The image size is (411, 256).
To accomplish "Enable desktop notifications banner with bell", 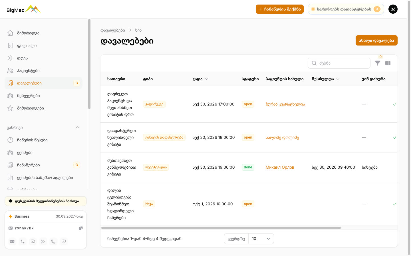I will (46, 201).
